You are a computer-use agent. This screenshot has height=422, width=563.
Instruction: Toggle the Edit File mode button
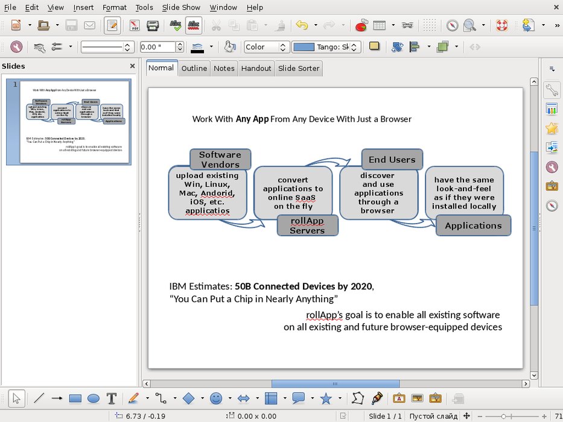pyautogui.click(x=112, y=25)
